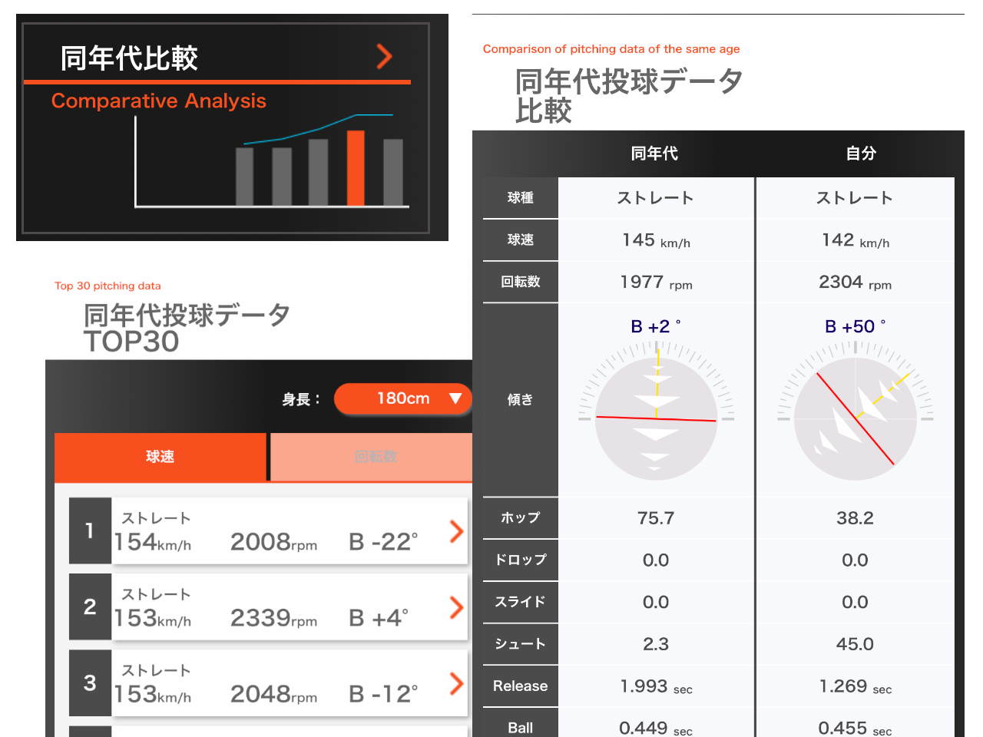Expand rank 3 entry chevron arrow
Image resolution: width=983 pixels, height=737 pixels.
(456, 683)
